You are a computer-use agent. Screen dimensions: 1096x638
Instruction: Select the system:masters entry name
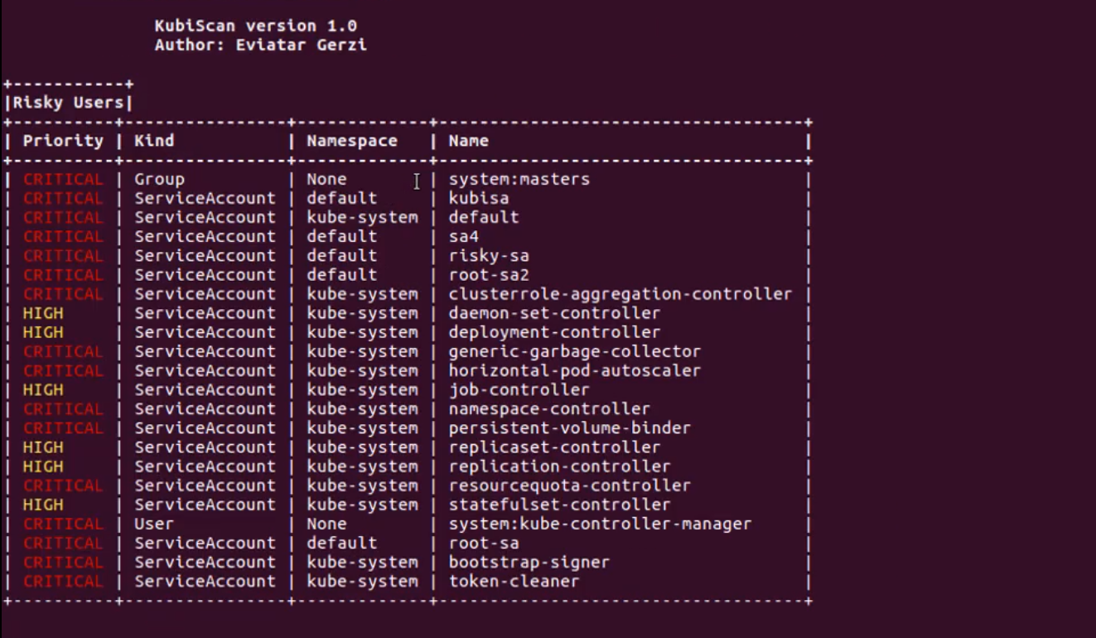(519, 179)
